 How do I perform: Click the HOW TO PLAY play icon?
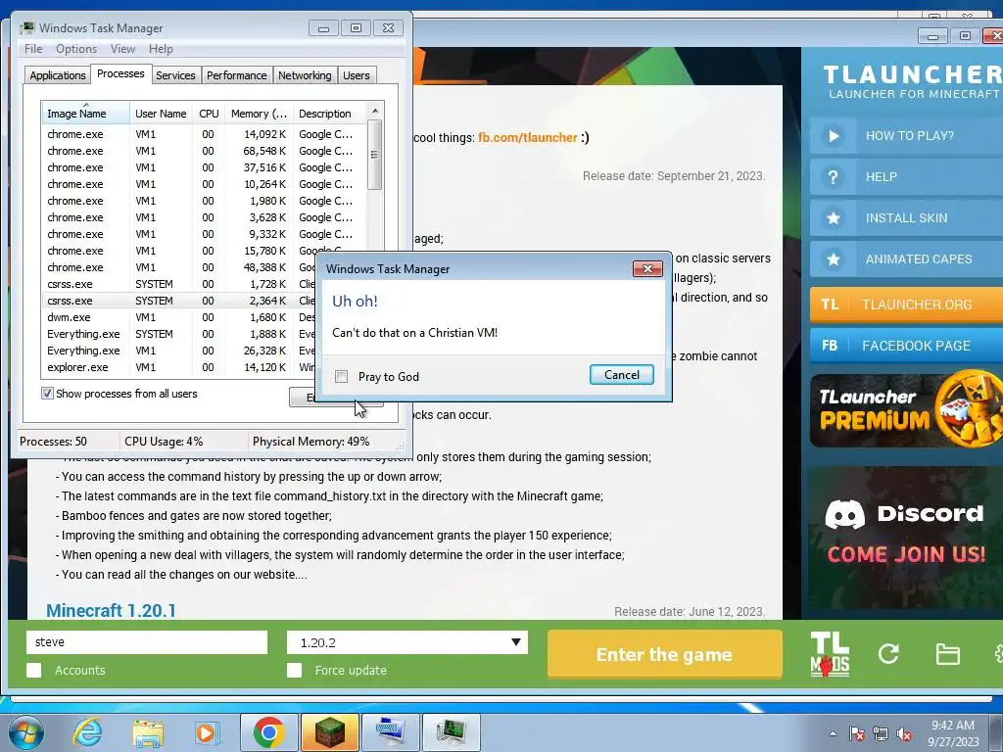[833, 135]
